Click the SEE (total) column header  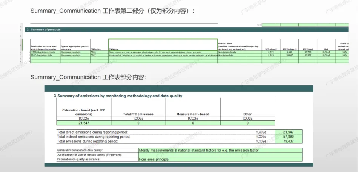click(x=307, y=49)
